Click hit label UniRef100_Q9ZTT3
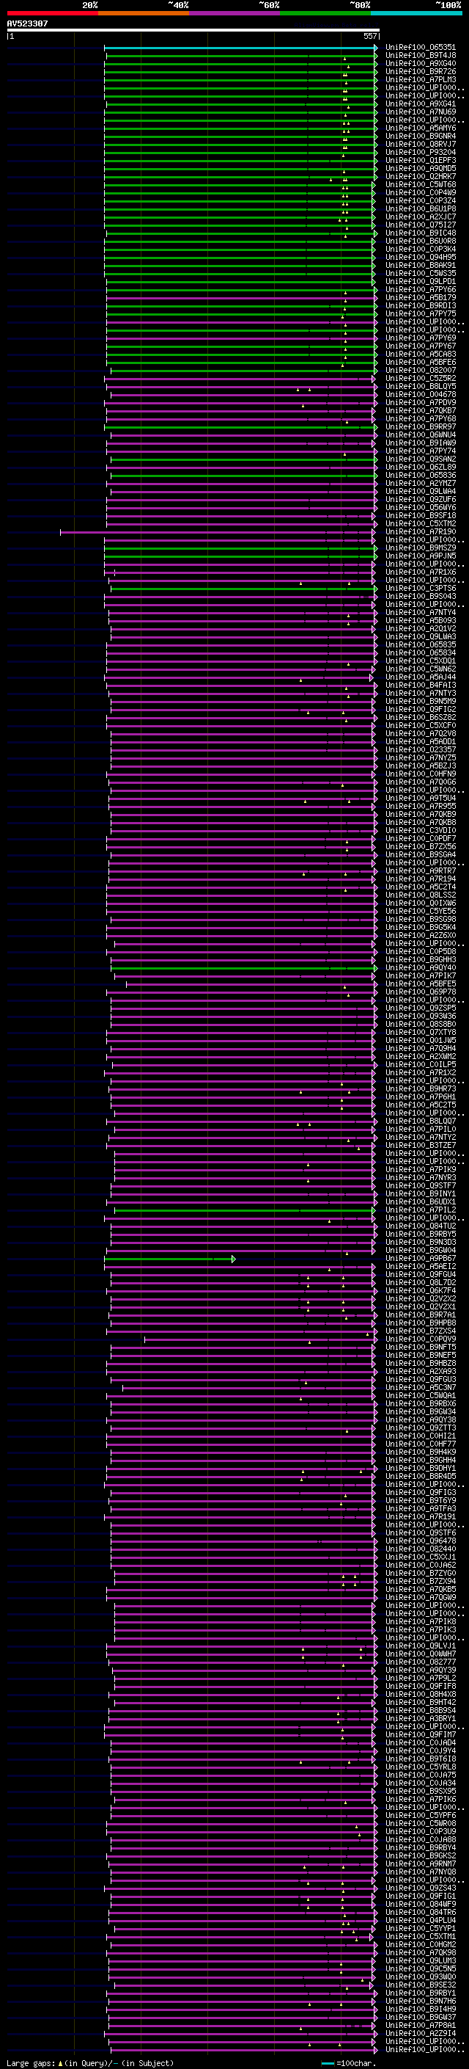The height and width of the screenshot is (2069, 469). [x=421, y=1428]
